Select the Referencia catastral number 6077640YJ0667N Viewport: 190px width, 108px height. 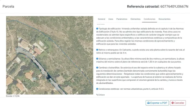(174, 7)
